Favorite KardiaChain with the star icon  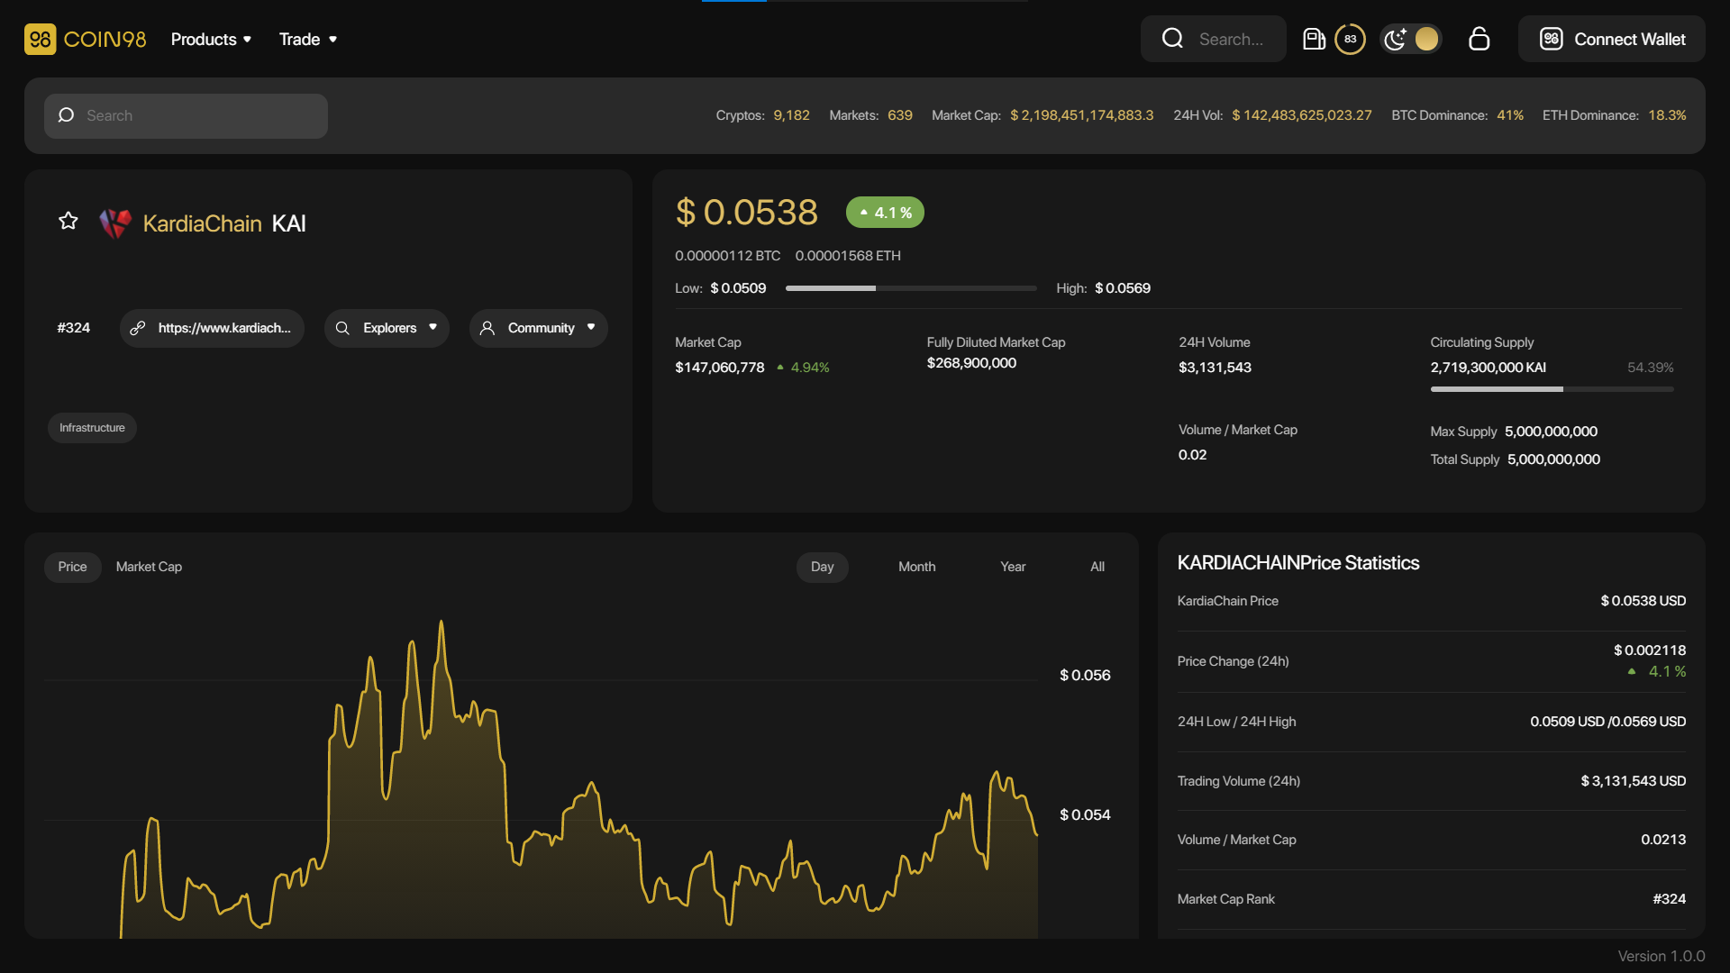click(68, 221)
